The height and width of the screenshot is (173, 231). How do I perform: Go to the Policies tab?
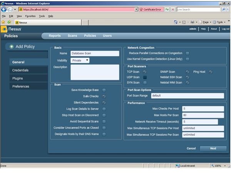pyautogui.click(x=90, y=36)
